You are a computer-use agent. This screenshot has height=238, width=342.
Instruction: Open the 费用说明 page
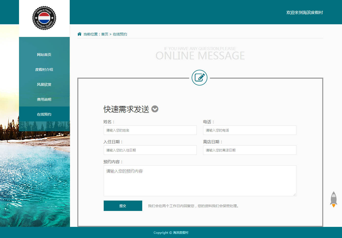point(44,99)
